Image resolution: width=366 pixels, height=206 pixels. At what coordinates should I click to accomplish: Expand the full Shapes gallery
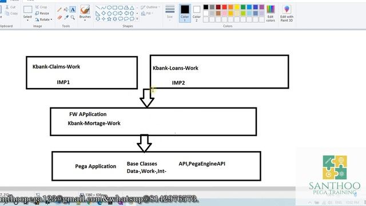(x=137, y=19)
